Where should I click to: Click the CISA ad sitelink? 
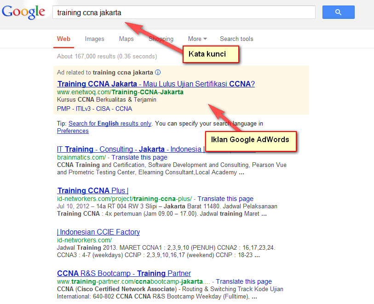click(x=103, y=109)
